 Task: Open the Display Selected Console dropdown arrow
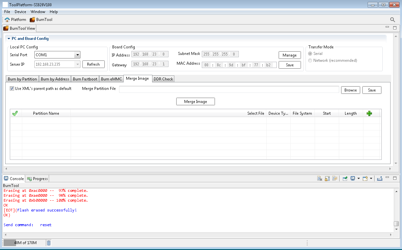pyautogui.click(x=359, y=178)
